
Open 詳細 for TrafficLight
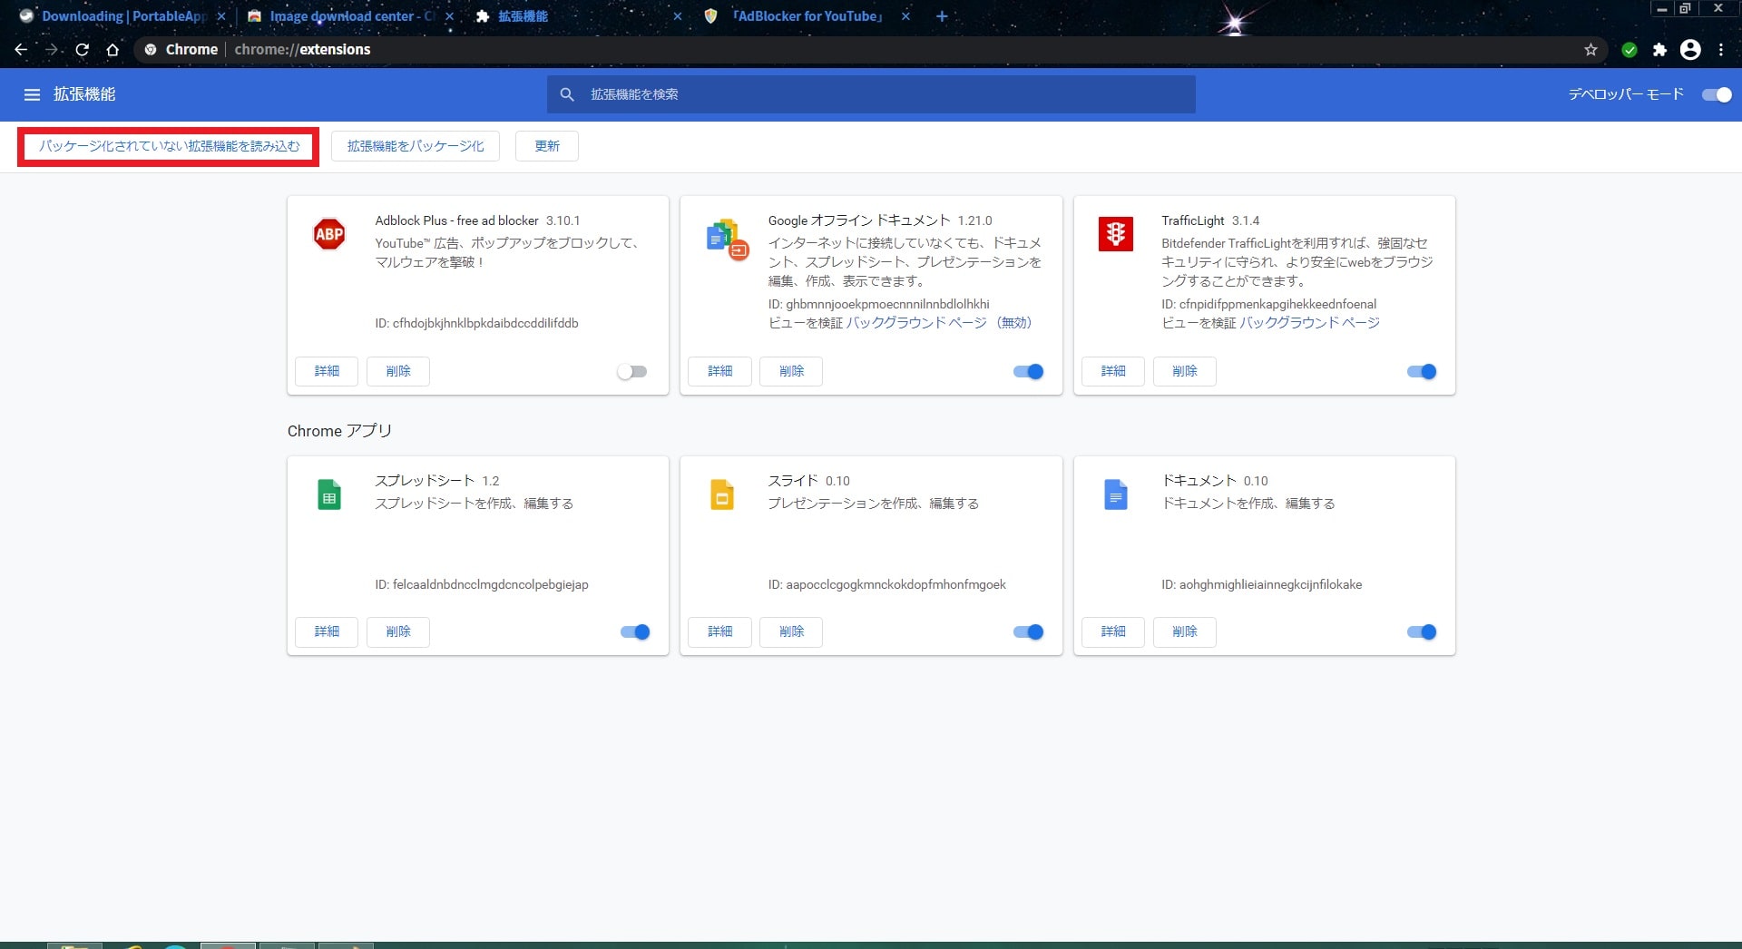1113,371
